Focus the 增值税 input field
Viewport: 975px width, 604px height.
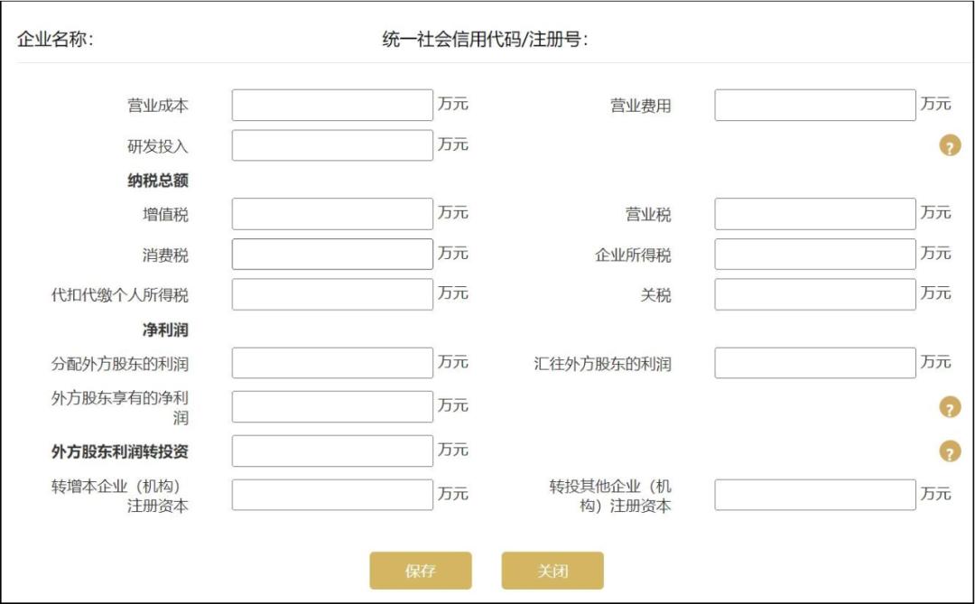[x=331, y=213]
